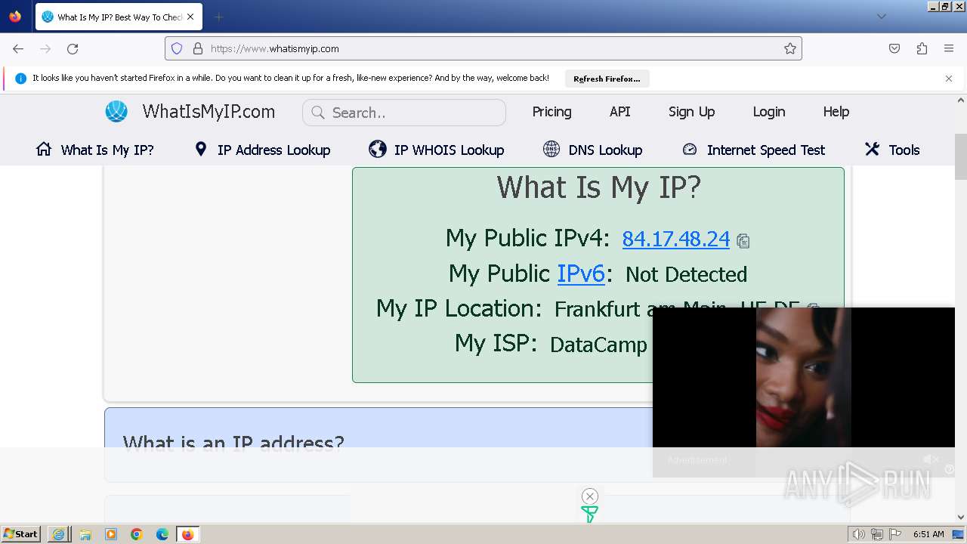Open IP Address Lookup
Viewport: 967px width, 544px height.
[262, 150]
